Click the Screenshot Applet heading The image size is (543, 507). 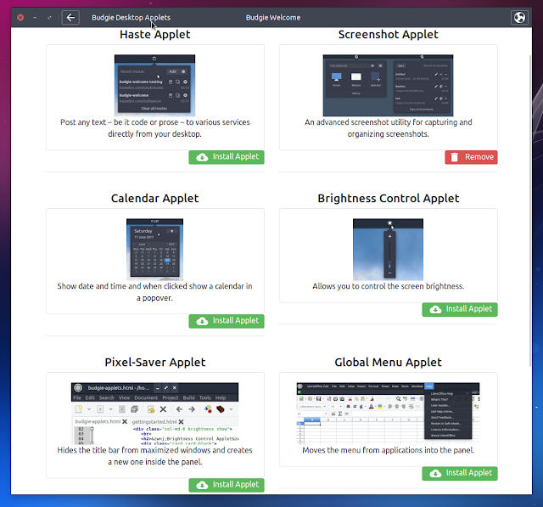coord(389,34)
